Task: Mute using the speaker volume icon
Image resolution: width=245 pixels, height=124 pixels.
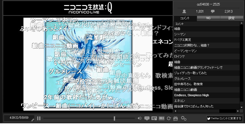Action: pos(140,118)
